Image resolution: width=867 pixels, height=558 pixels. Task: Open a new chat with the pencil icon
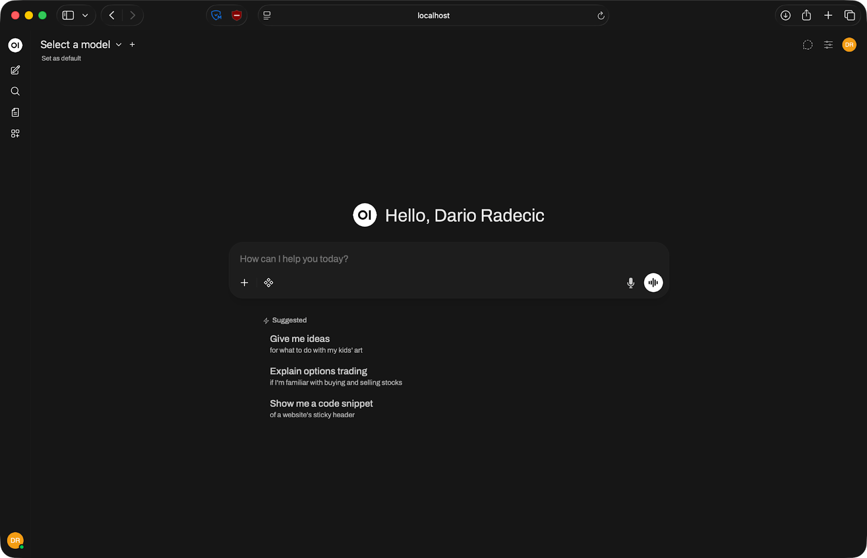click(x=15, y=70)
